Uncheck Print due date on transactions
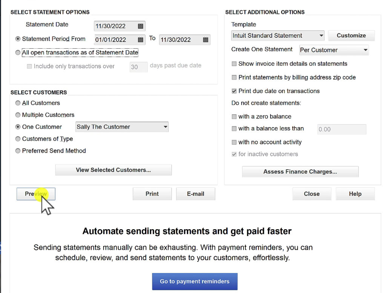The width and height of the screenshot is (386, 293). pyautogui.click(x=234, y=91)
